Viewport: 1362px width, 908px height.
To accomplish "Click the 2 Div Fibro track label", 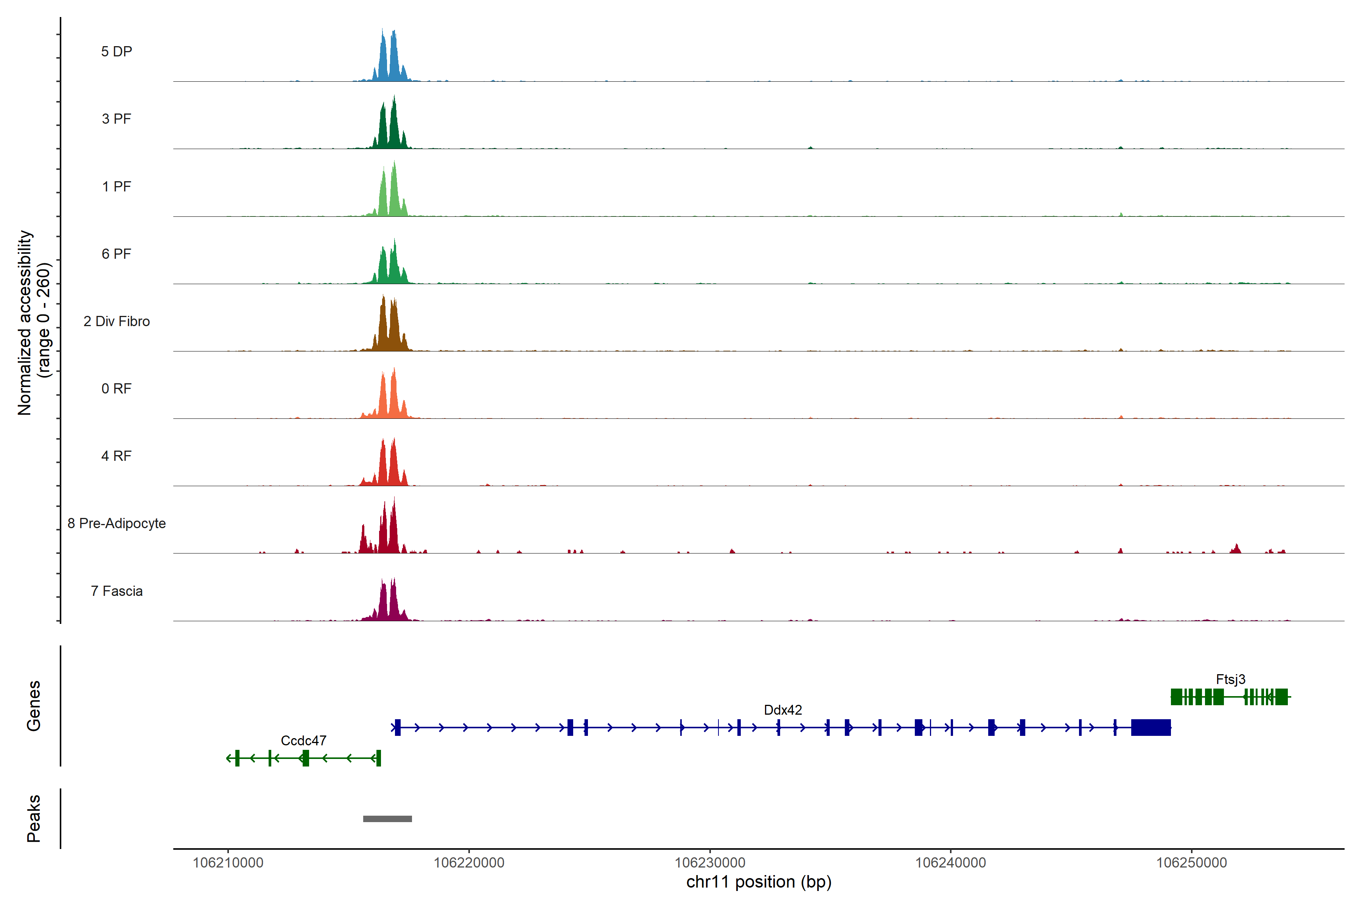I will 117,321.
